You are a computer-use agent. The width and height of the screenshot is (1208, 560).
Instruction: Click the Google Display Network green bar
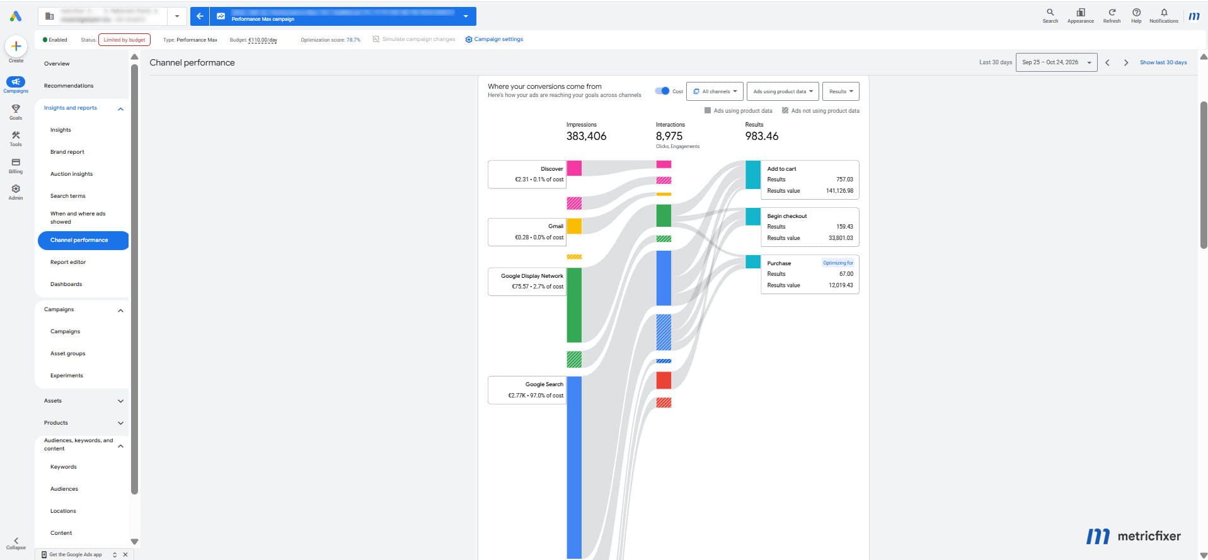coord(574,305)
